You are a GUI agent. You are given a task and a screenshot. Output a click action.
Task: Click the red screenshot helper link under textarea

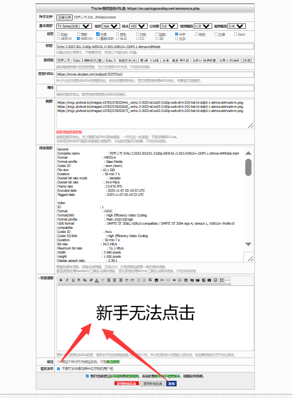click(x=69, y=132)
